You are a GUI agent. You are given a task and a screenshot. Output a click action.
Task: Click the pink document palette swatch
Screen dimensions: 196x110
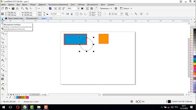pos(27,97)
